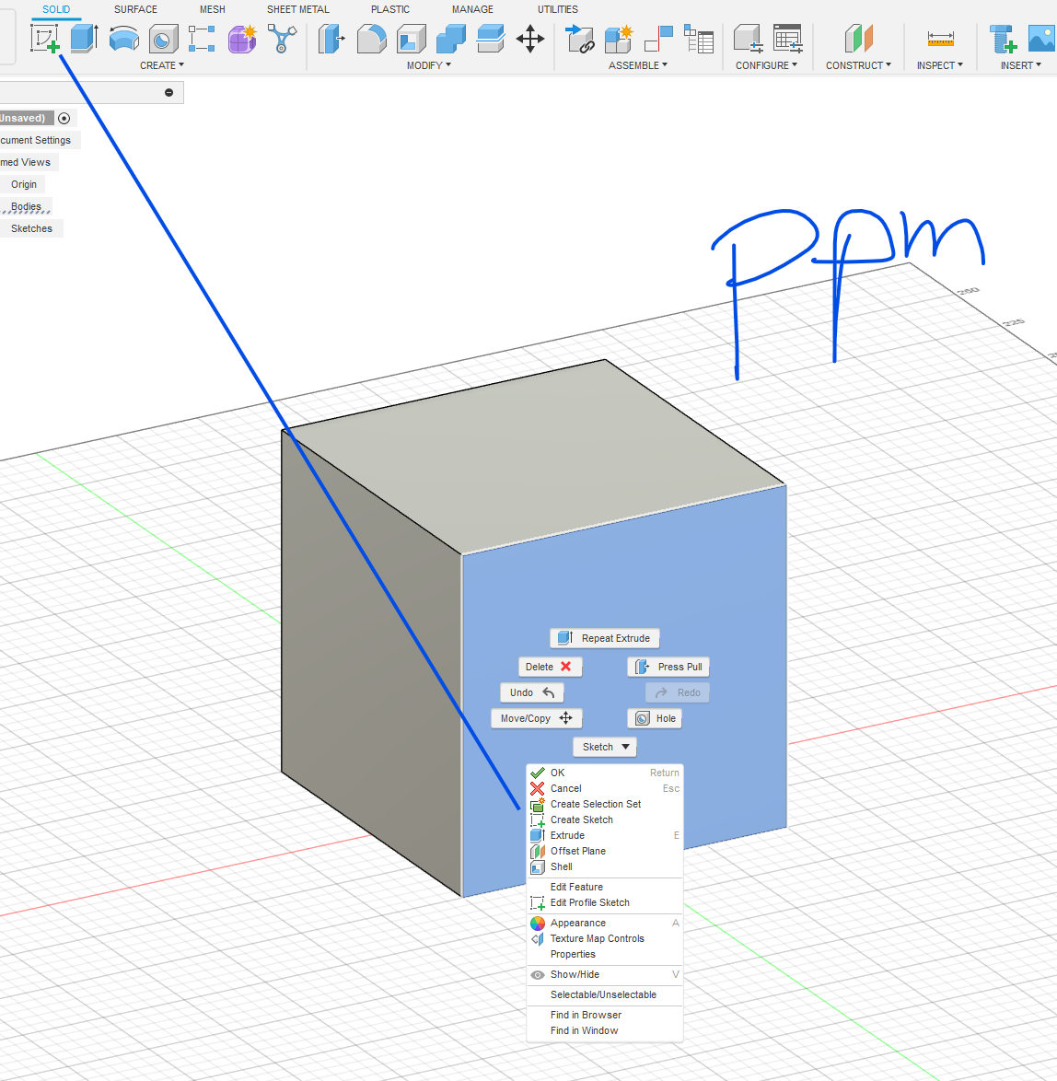Click the Revolve tool icon in the toolbar

click(124, 39)
